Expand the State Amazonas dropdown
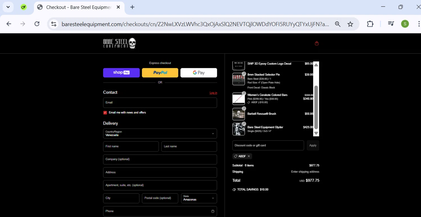Viewport: 421px width, 217px height. coord(199,198)
